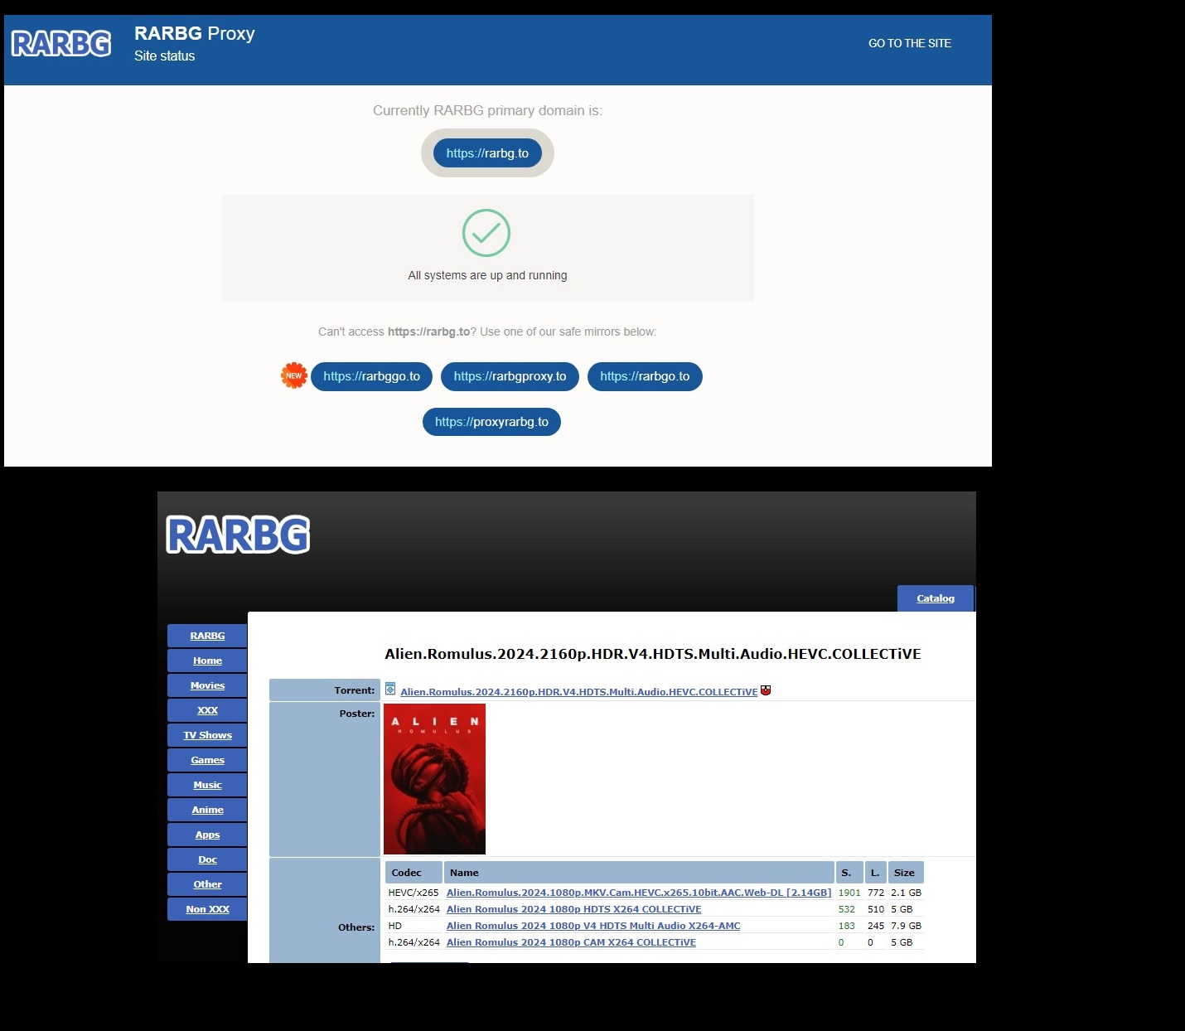Screen dimensions: 1185x1031
Task: Click the Codec column header
Action: pos(414,873)
